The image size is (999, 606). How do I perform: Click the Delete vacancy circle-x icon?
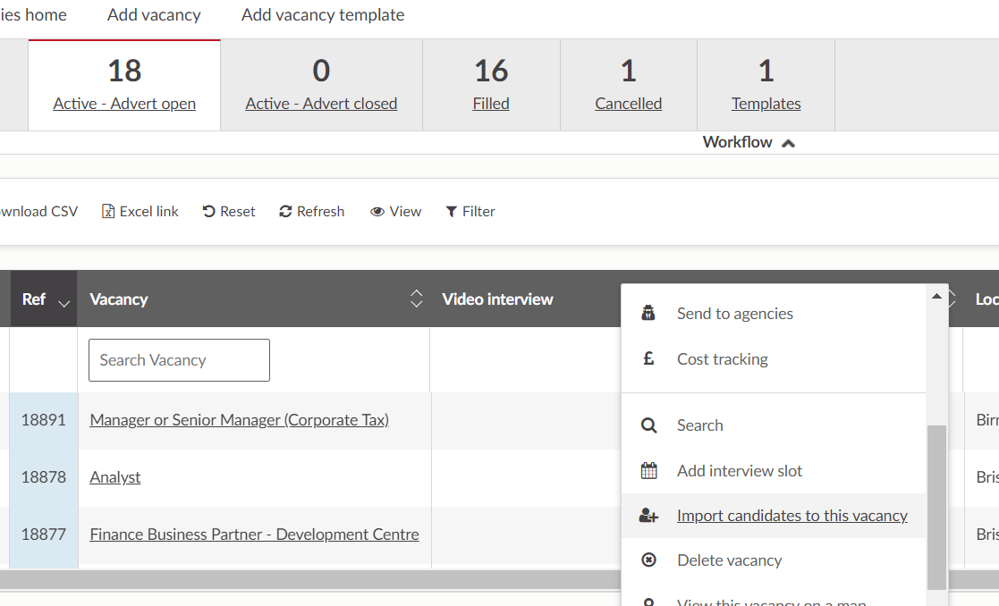[x=649, y=560]
